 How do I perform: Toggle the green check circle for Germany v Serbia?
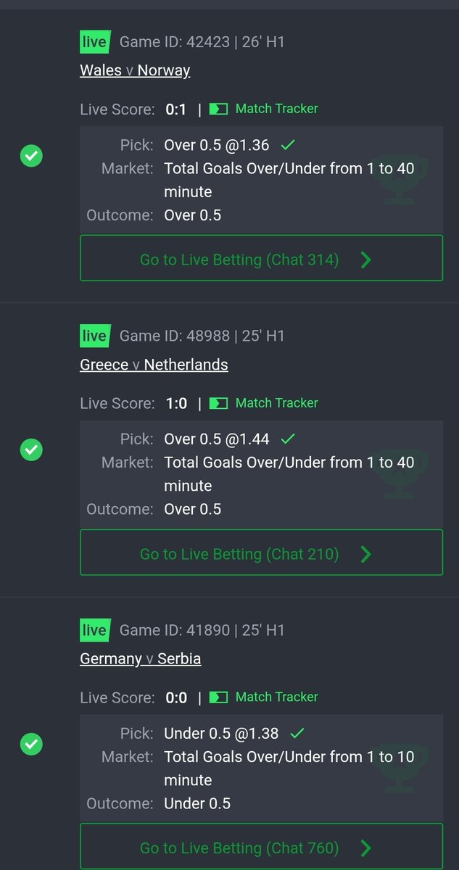[31, 744]
